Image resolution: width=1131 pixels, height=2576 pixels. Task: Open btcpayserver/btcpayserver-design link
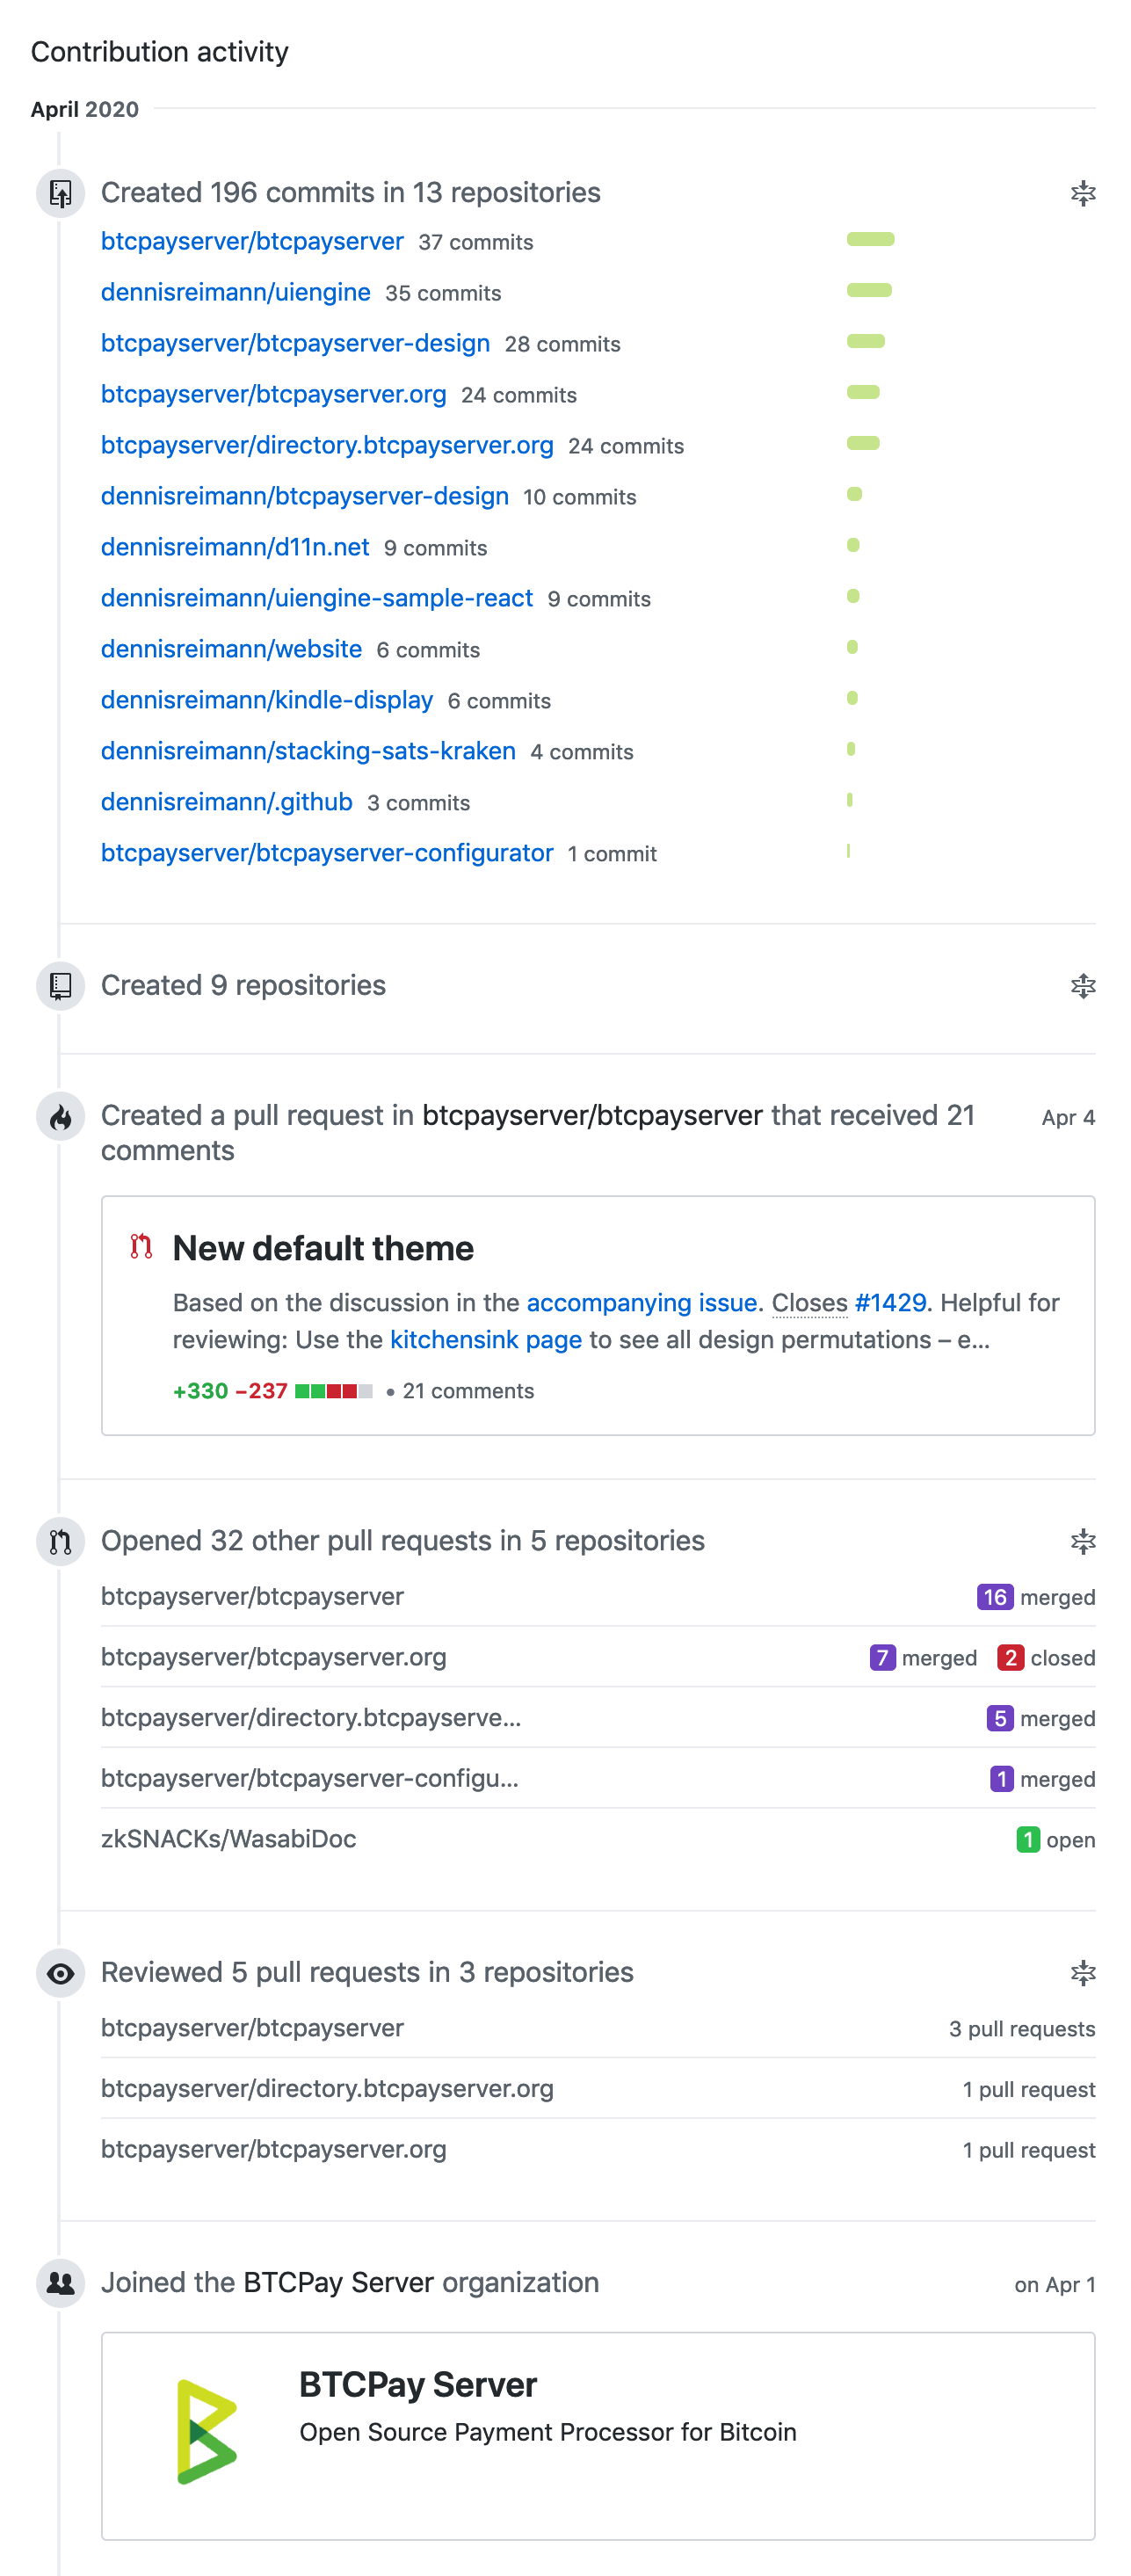point(295,343)
